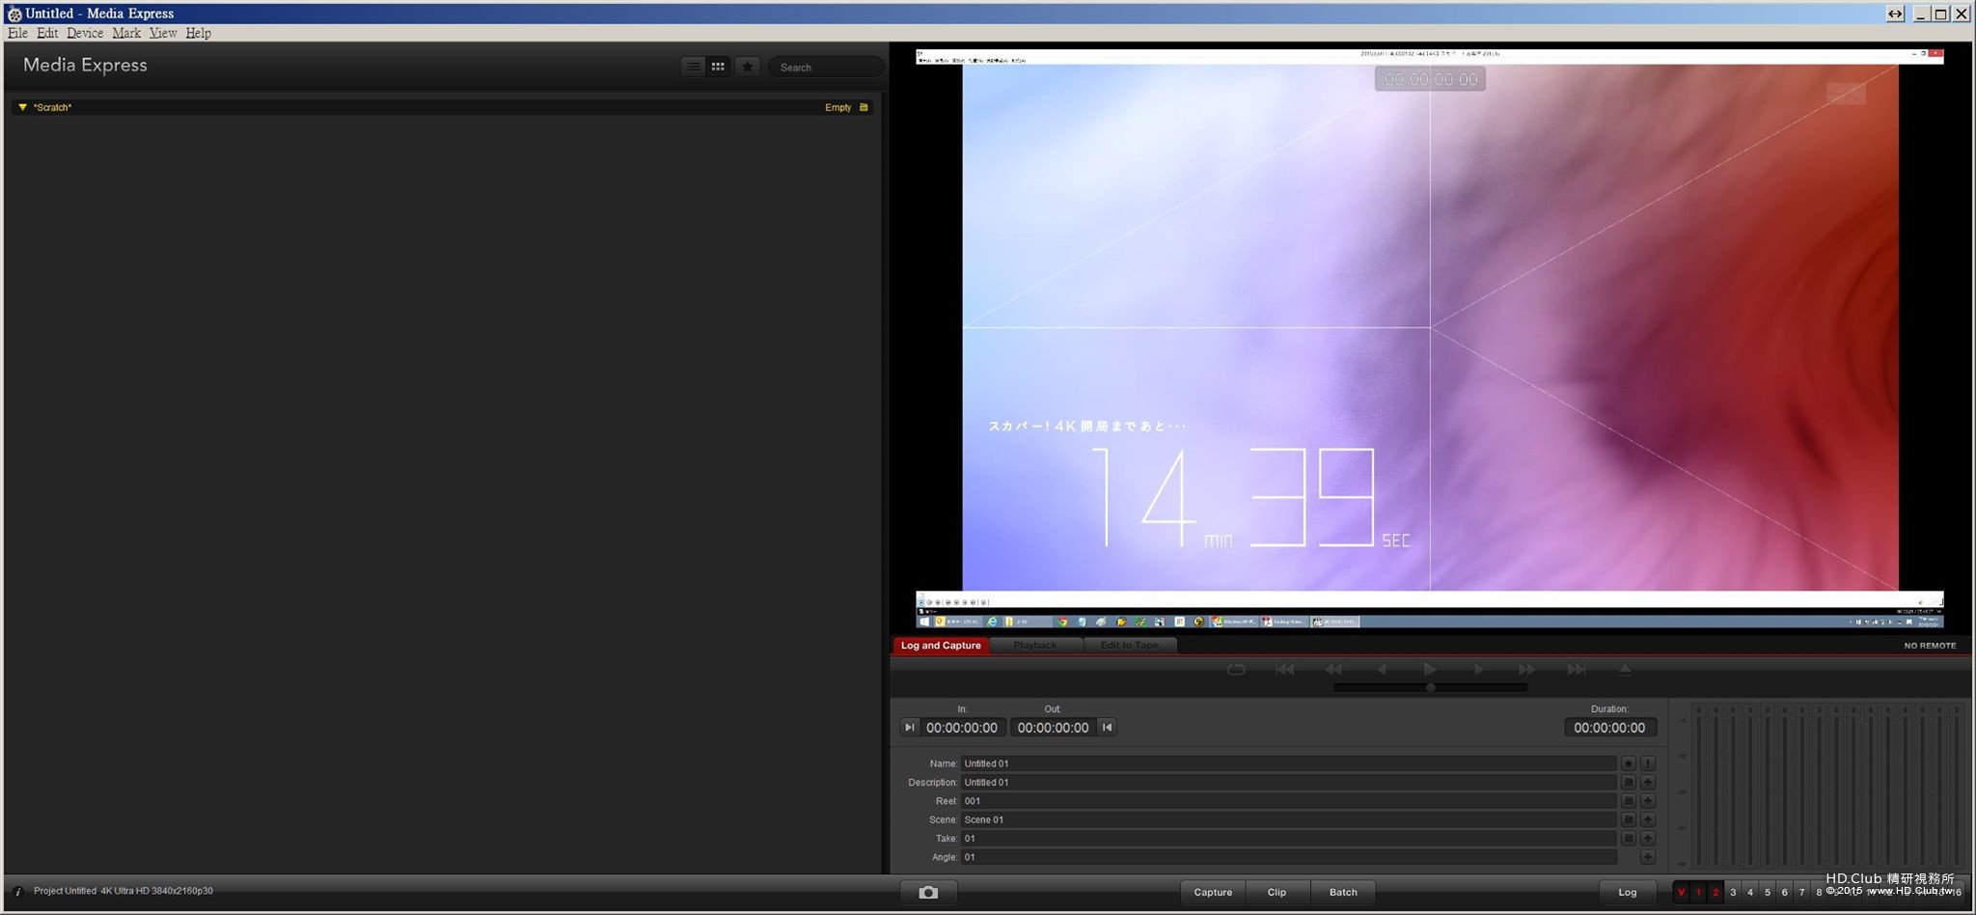
Task: Switch to the Edit to Tape tab
Action: tap(1130, 645)
